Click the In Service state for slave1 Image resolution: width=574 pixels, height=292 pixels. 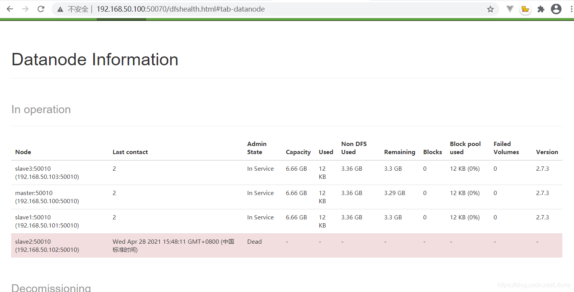(260, 217)
